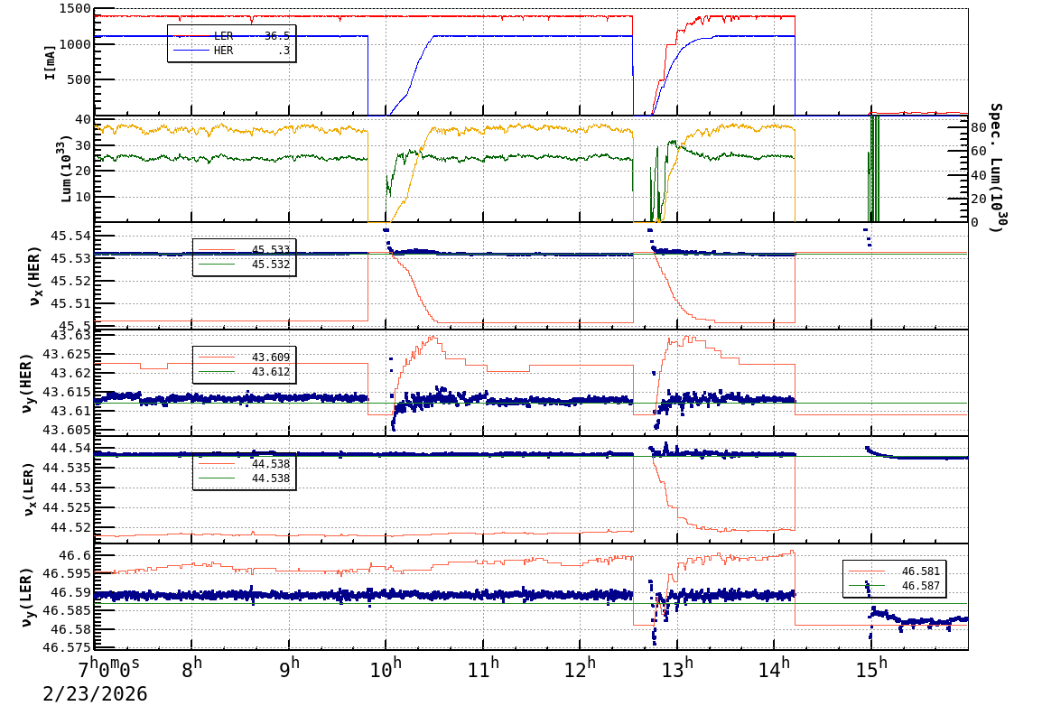Click the 0 tick of Spec. Lum axis

coord(974,222)
